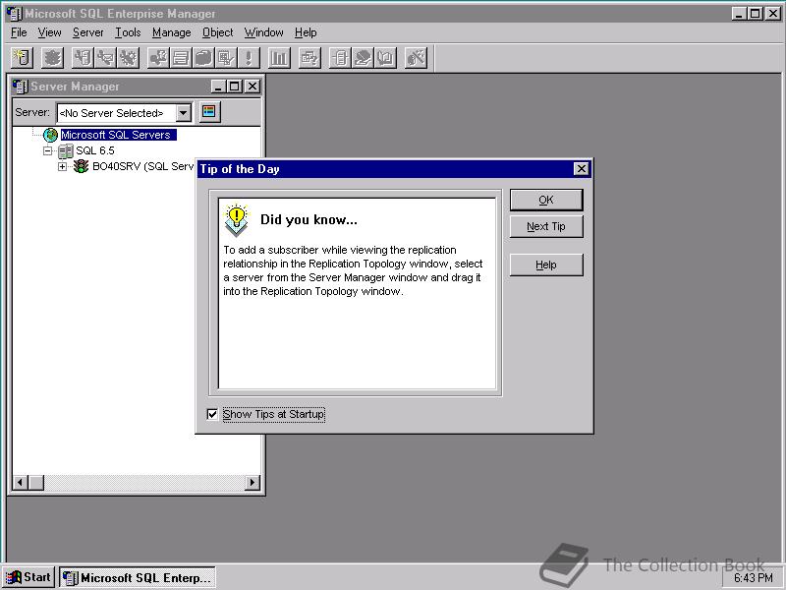This screenshot has height=590, width=786.
Task: Uncheck Show Tips at Startup checkbox
Action: click(212, 414)
